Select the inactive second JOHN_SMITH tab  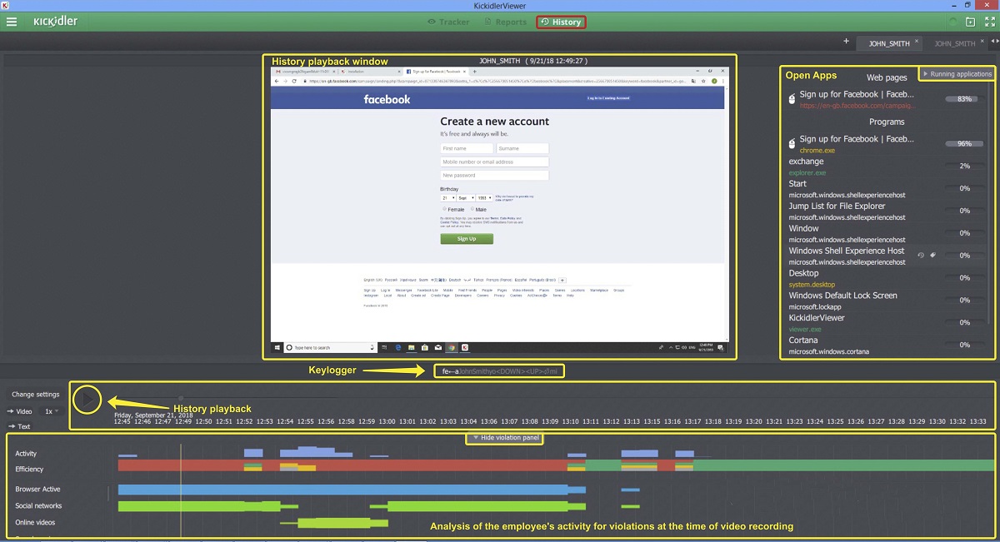[x=955, y=43]
